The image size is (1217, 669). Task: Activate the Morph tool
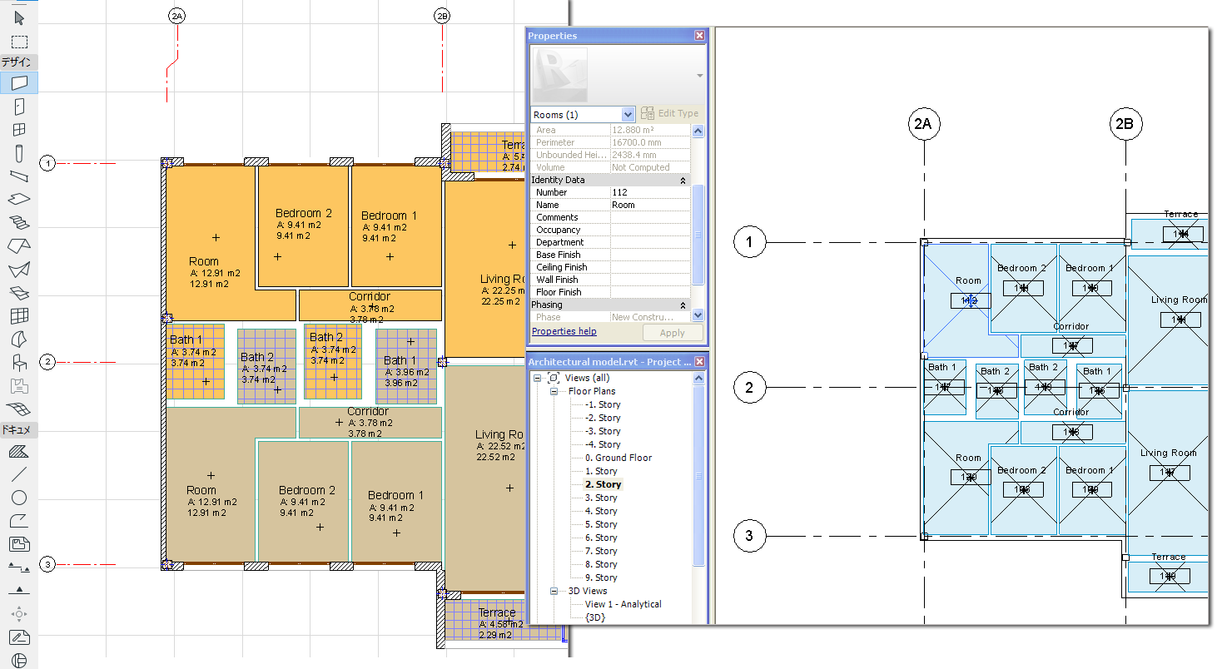point(19,339)
